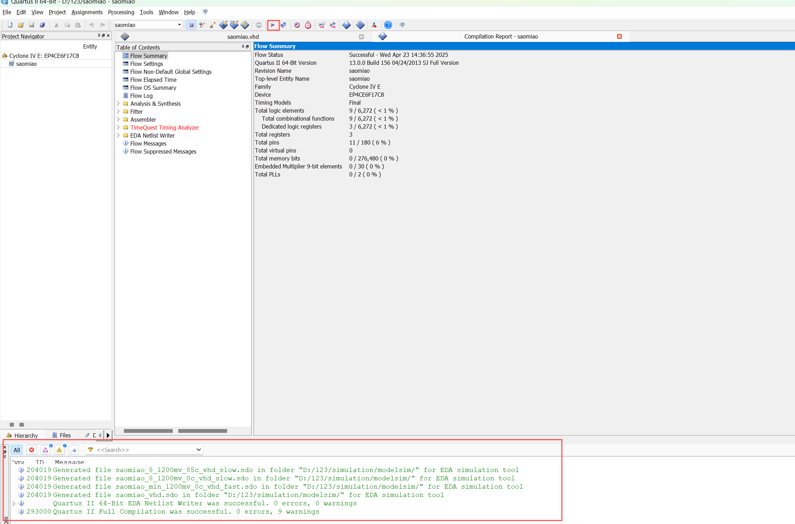Expand the Analysis & Synthesis folder
This screenshot has height=524, width=795.
click(x=118, y=104)
